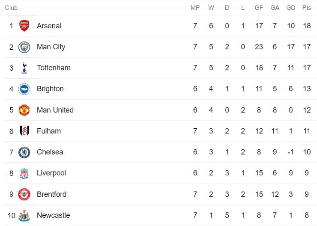Open the Tottenham team name link
The width and height of the screenshot is (317, 226).
coord(54,68)
